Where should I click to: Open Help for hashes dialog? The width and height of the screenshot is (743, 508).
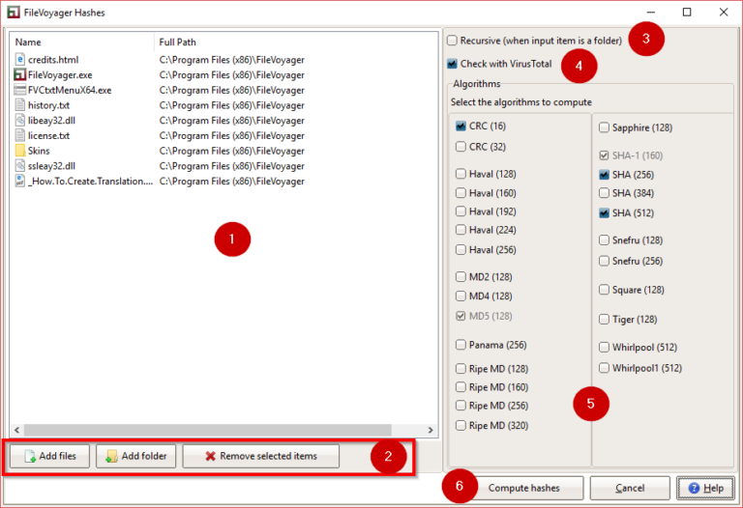pos(705,488)
